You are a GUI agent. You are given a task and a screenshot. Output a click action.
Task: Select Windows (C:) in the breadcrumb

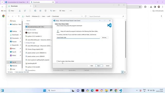(x=36, y=16)
